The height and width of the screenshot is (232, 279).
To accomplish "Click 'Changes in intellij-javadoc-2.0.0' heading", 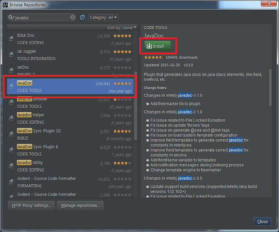I will pos(173,178).
